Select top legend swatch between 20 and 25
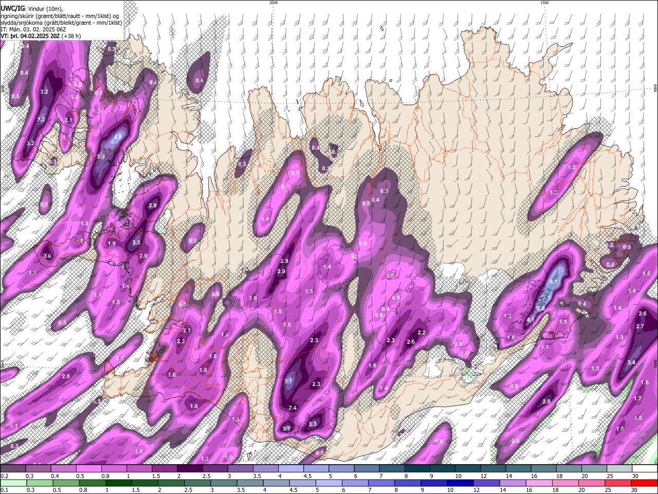This screenshot has height=494, width=658. coord(594,469)
